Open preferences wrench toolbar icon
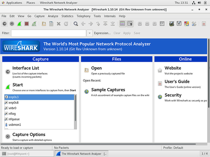This screenshot has height=157, width=210. (194, 24)
